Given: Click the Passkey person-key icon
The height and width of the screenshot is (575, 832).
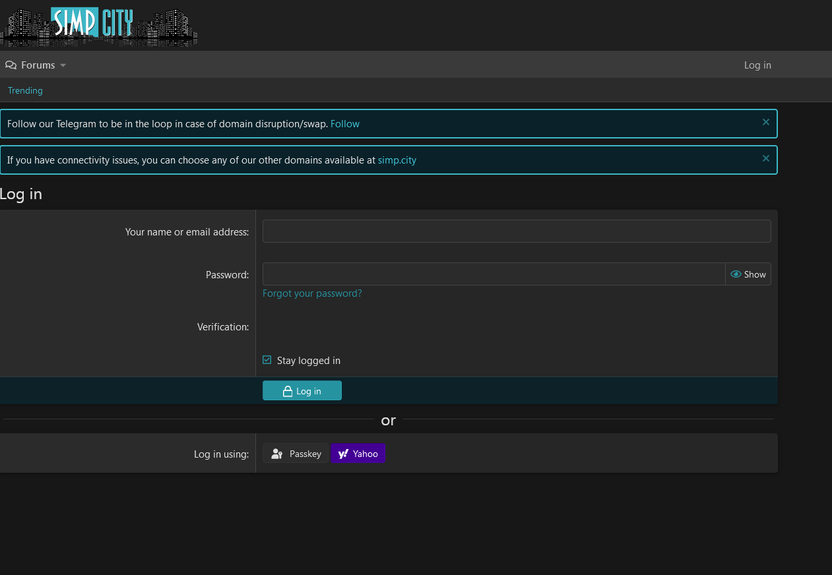Looking at the screenshot, I should tap(277, 454).
